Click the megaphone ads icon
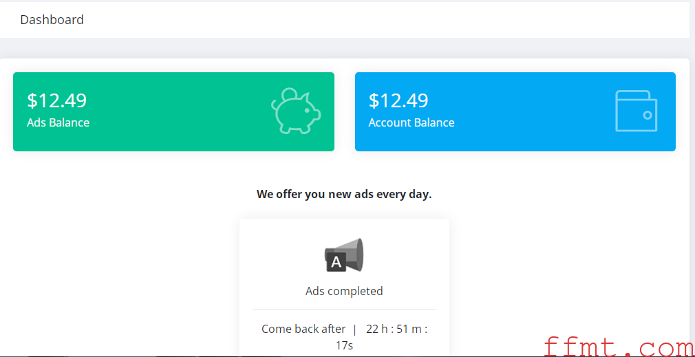695x357 pixels. click(344, 255)
